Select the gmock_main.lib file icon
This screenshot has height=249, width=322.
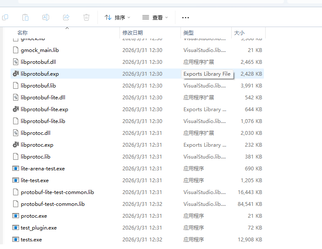[16, 50]
